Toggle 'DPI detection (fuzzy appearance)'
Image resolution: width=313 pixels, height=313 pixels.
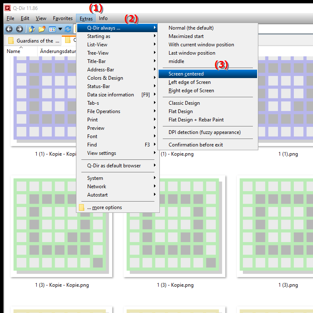[204, 132]
